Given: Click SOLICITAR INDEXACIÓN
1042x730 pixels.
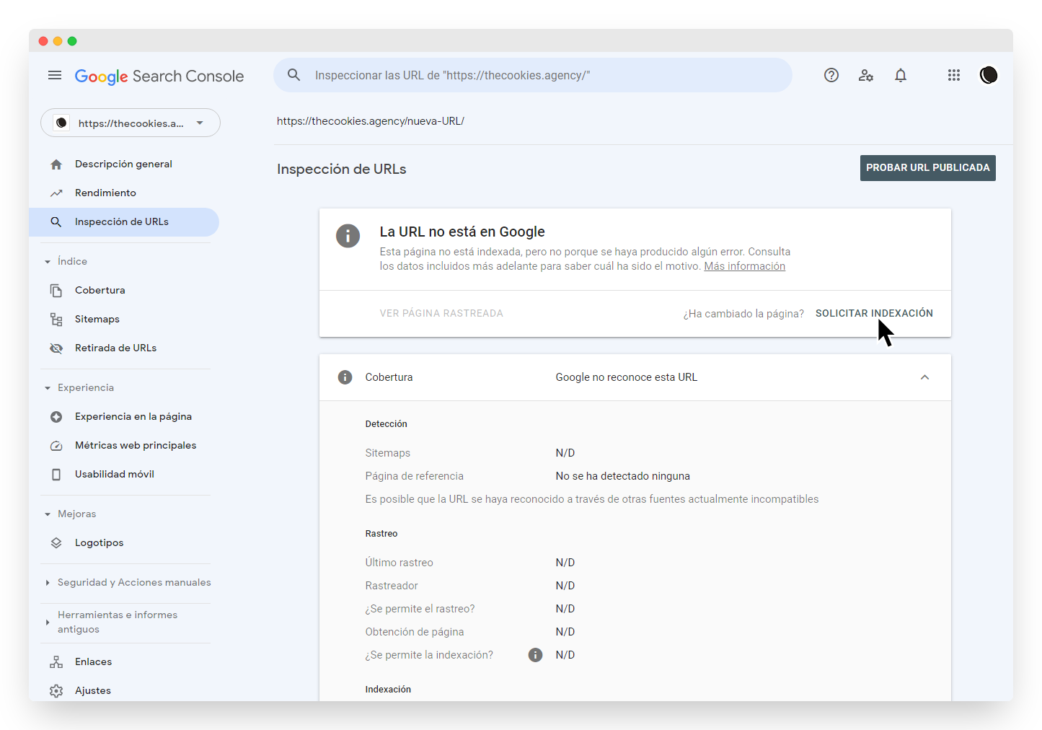Looking at the screenshot, I should point(874,314).
